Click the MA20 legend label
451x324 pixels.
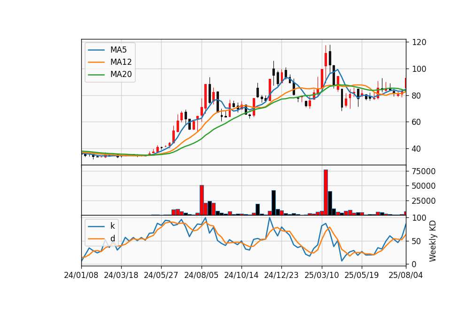pyautogui.click(x=121, y=75)
